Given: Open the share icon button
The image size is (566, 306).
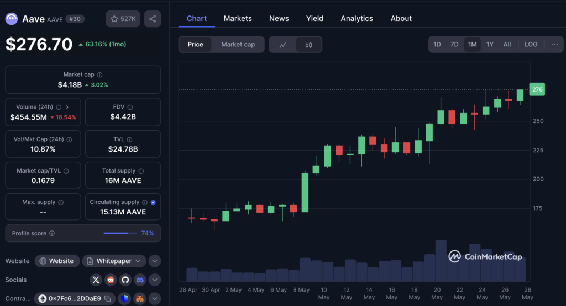Looking at the screenshot, I should click(153, 19).
